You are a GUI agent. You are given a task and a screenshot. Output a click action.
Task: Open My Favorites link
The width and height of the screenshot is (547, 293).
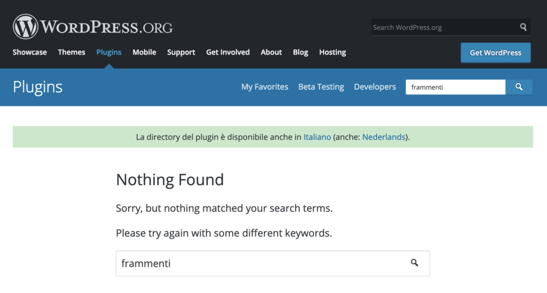point(264,87)
